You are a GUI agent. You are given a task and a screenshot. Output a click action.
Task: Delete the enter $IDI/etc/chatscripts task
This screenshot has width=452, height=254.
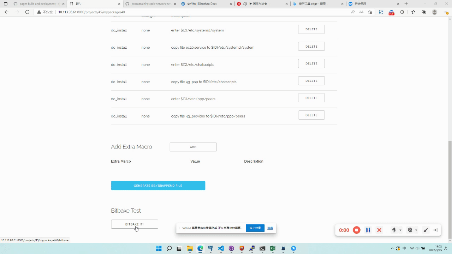click(x=311, y=64)
